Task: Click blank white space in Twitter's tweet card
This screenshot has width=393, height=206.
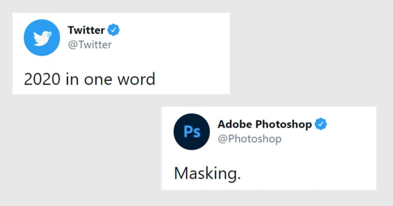Action: (187, 54)
